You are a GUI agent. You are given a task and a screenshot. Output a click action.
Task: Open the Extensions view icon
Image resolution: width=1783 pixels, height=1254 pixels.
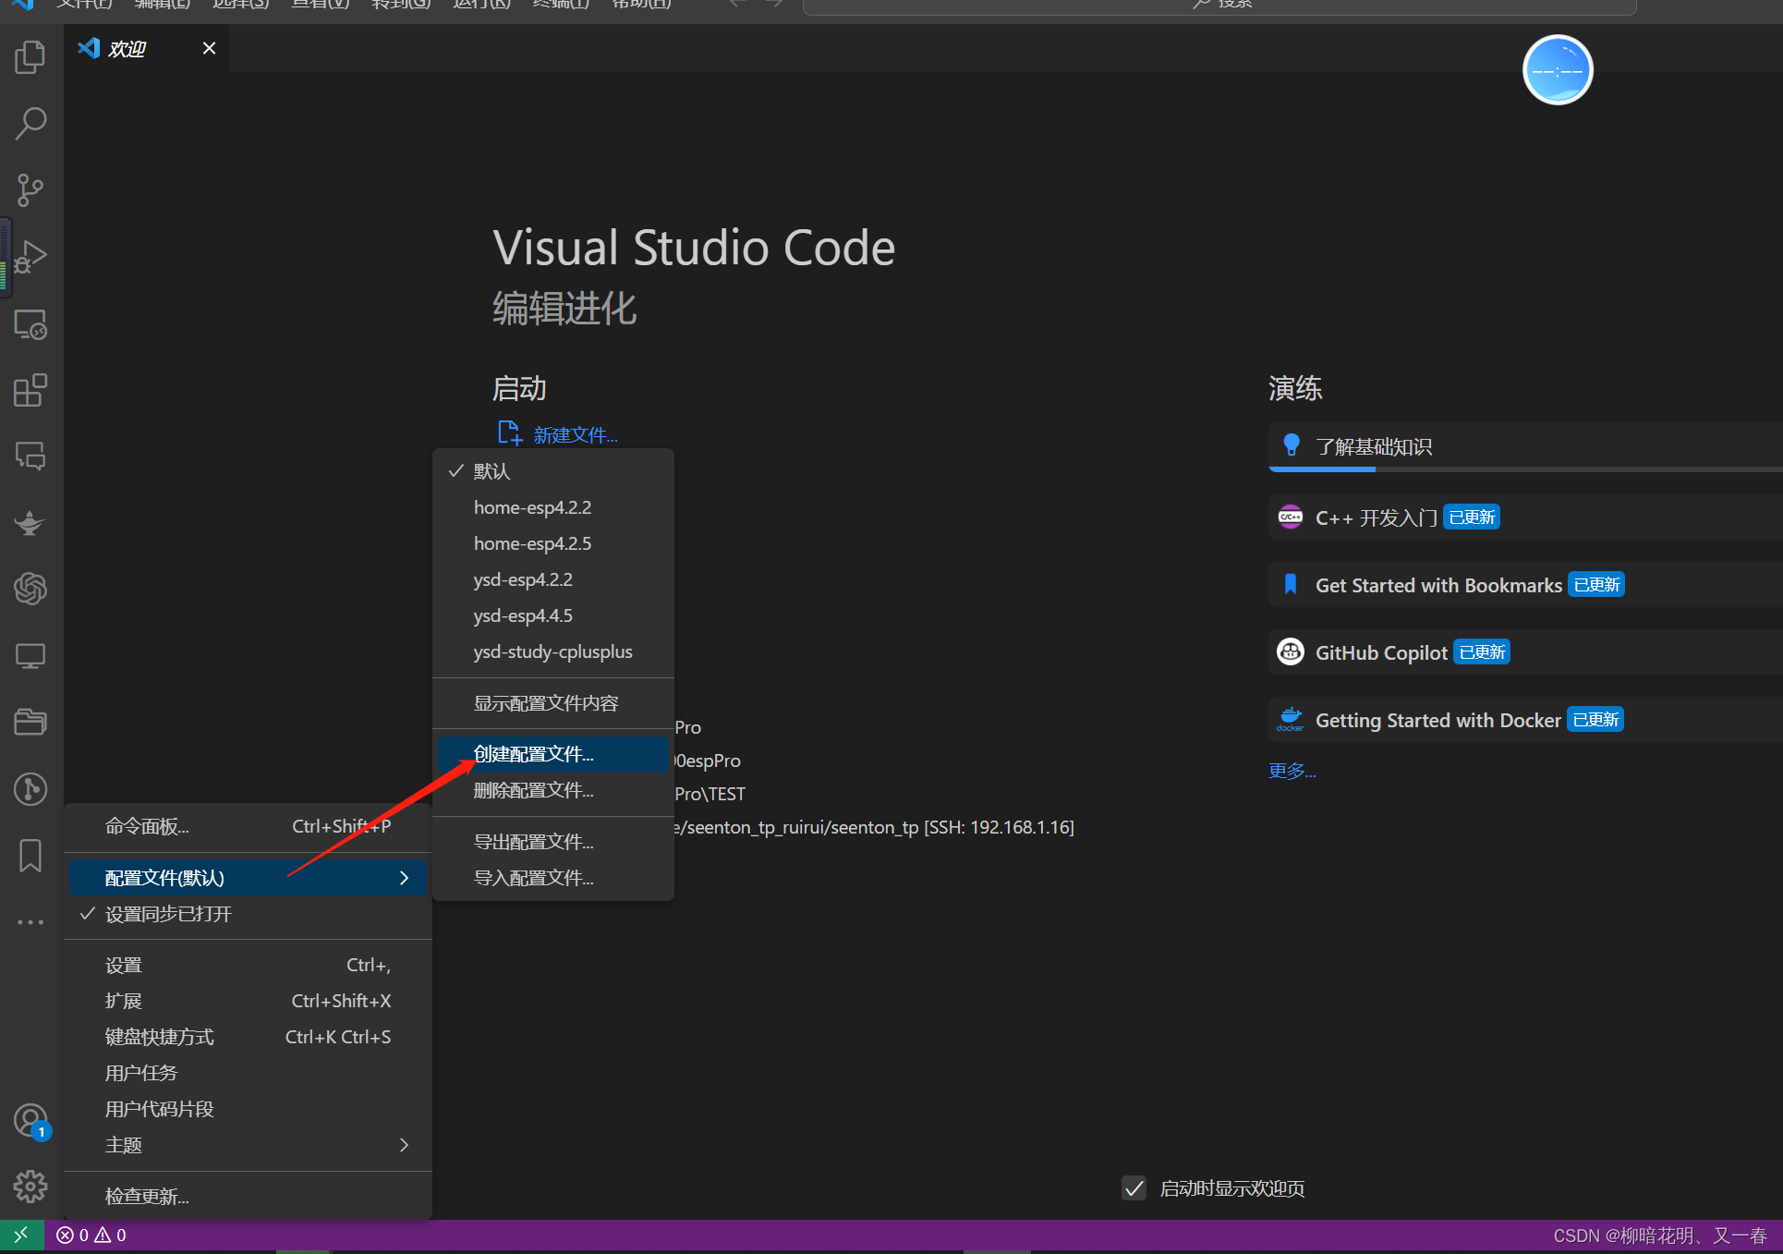[x=30, y=390]
